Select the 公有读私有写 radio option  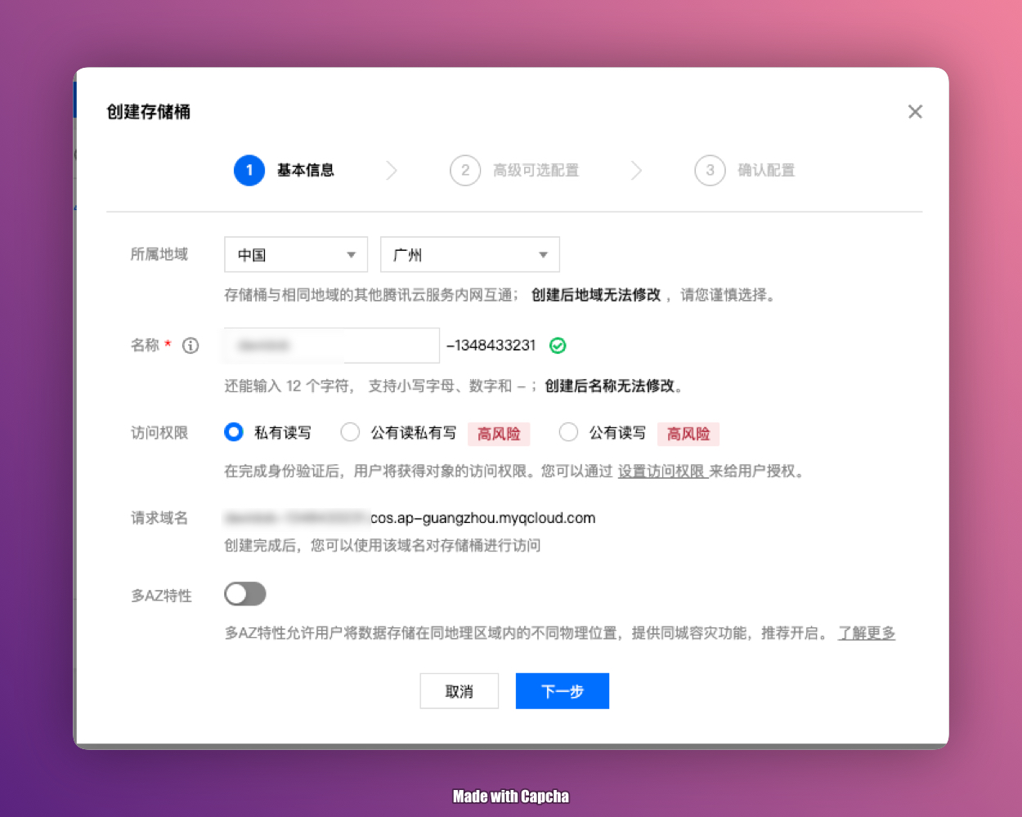350,432
